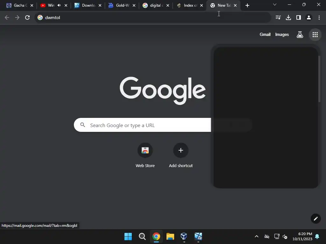Open the notifications bell icon
Screen dimensions: 326x244
pyautogui.click(x=317, y=236)
